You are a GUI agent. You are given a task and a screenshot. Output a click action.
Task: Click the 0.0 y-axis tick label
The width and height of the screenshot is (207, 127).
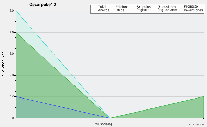pyautogui.click(x=12, y=118)
